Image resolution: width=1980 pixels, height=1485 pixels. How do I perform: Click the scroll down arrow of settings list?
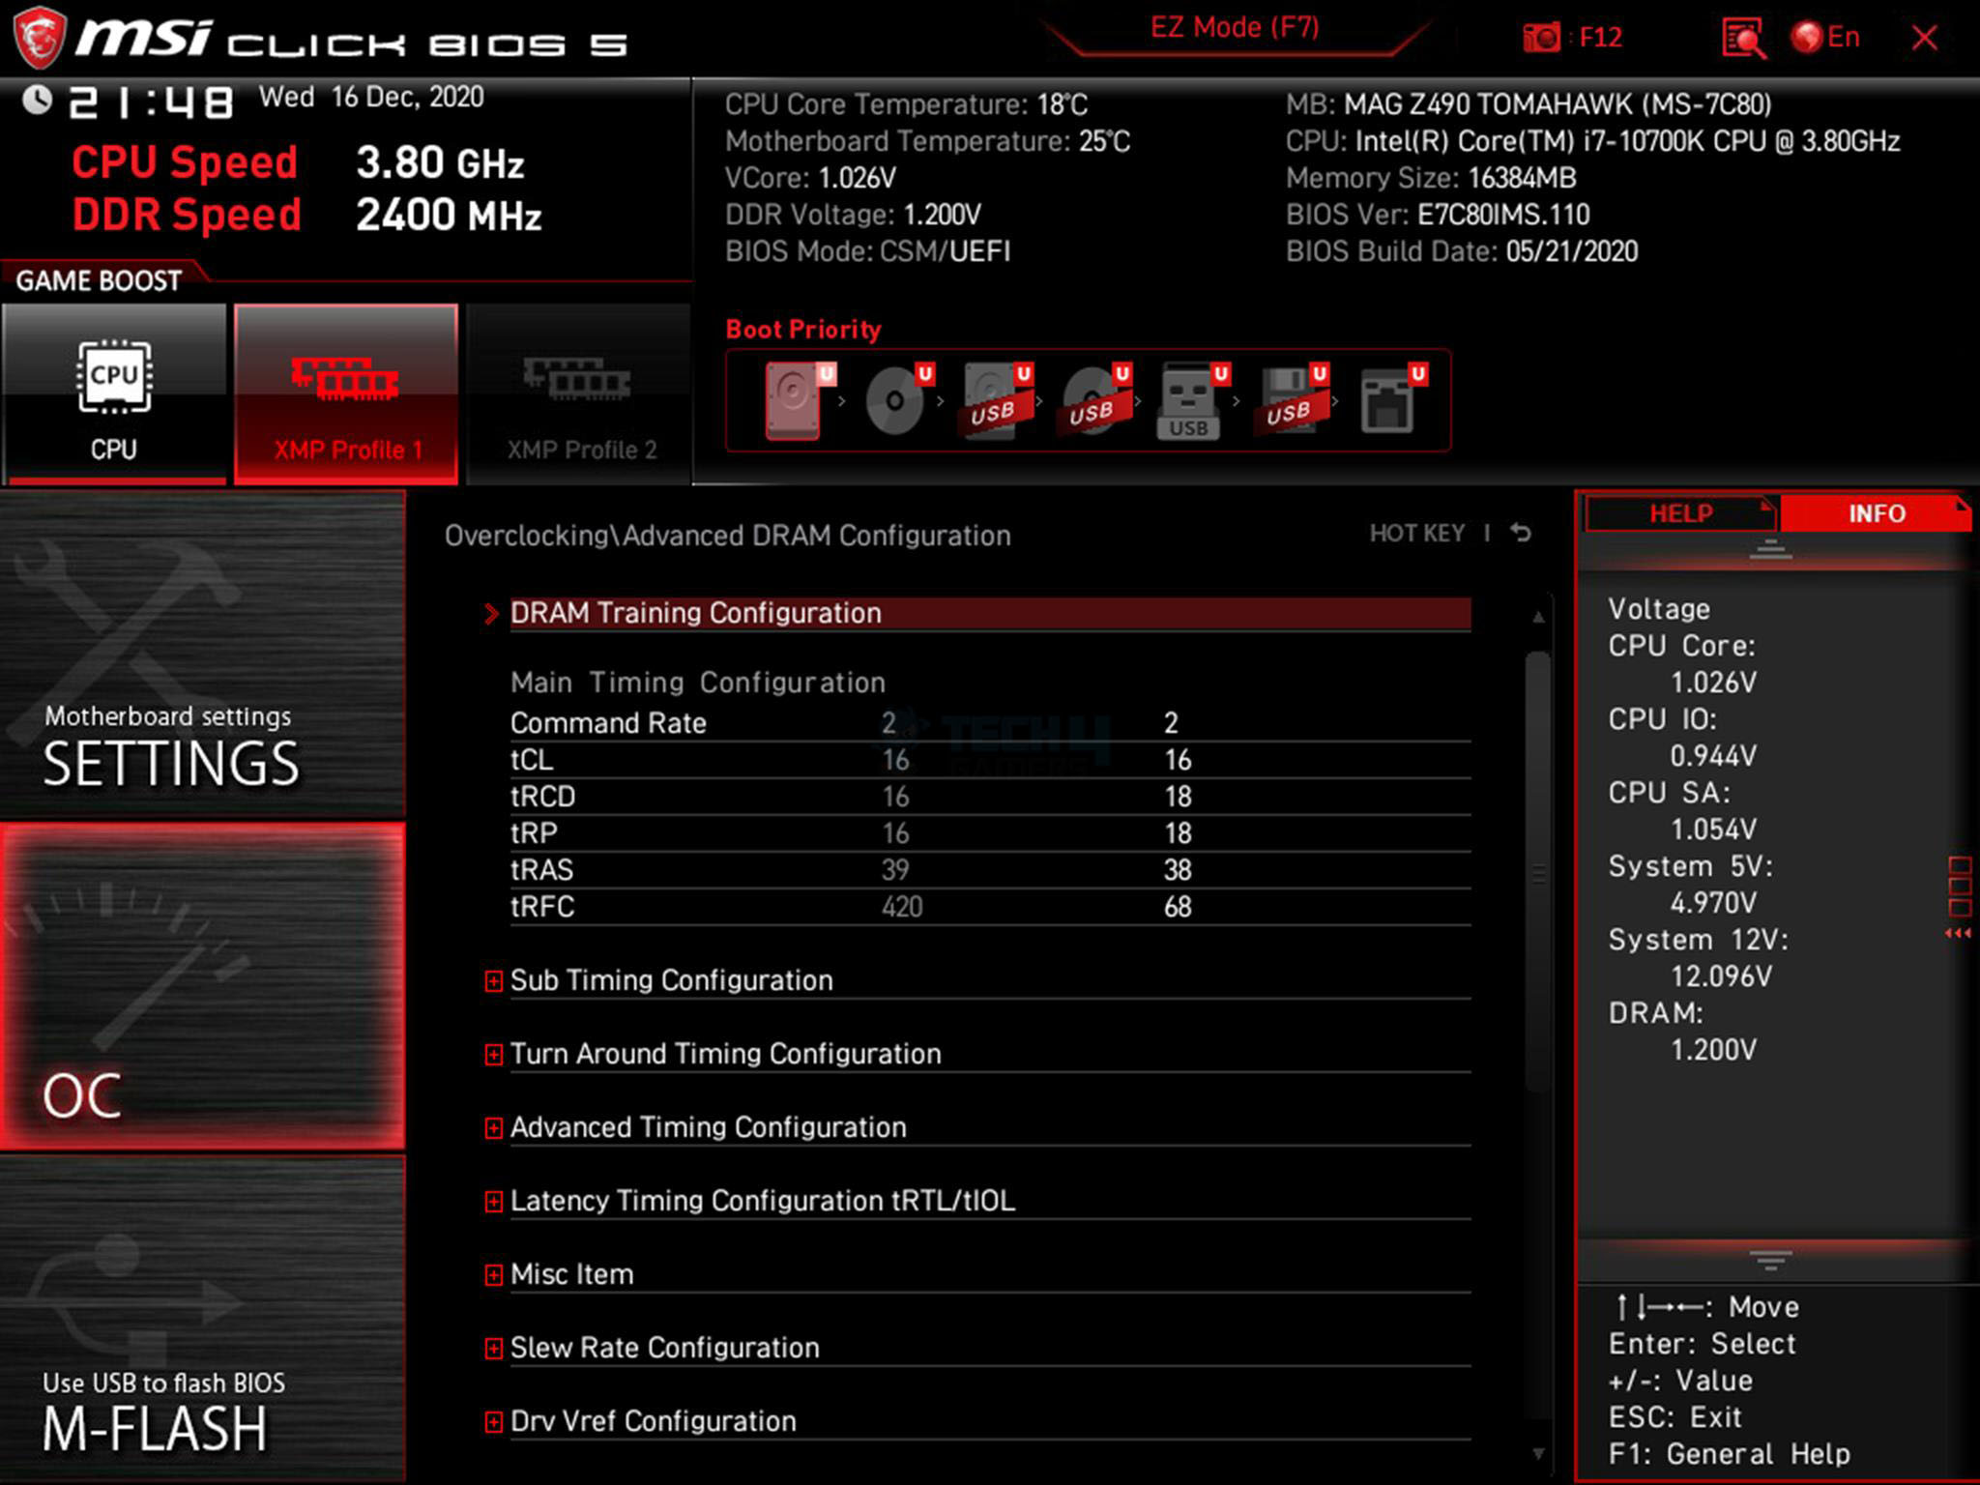1538,1453
